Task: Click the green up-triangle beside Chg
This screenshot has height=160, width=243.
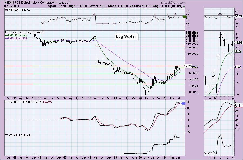Action: coord(184,6)
